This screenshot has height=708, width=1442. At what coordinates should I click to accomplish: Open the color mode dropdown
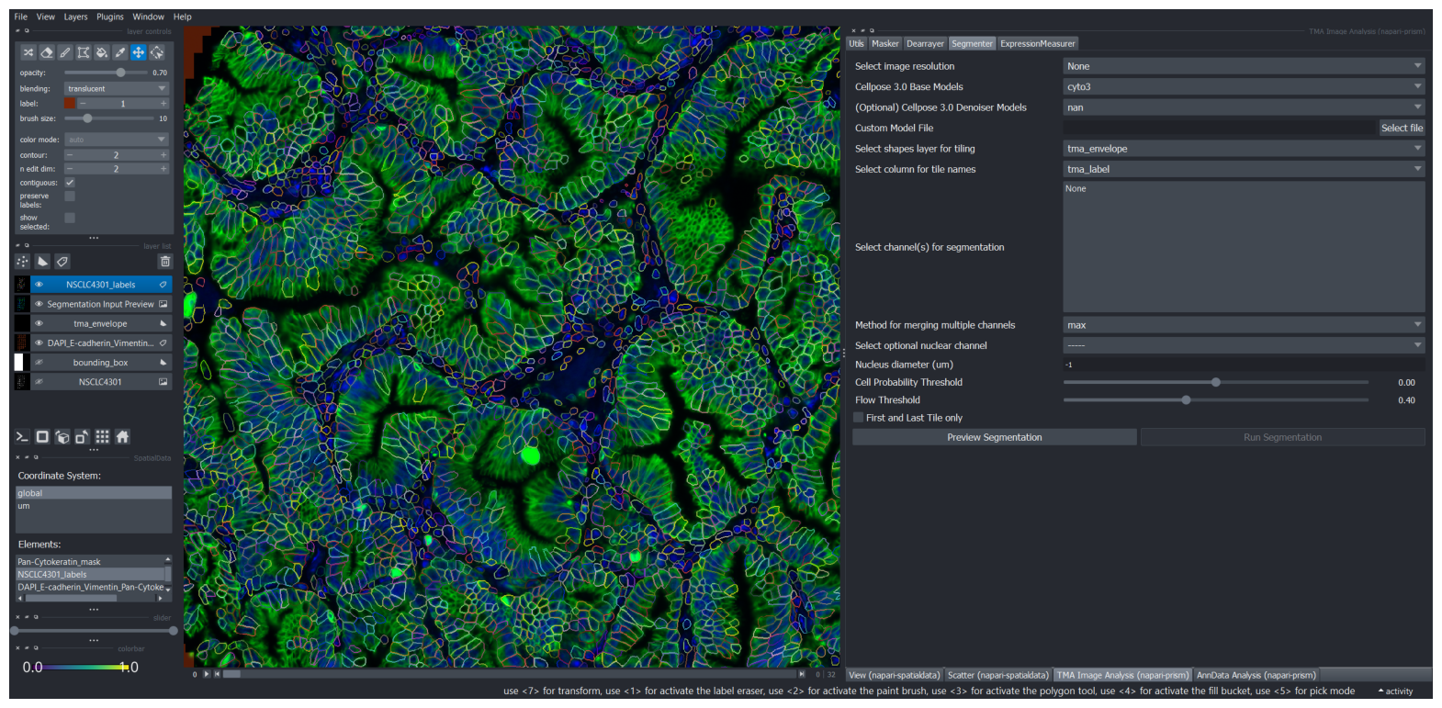click(117, 139)
